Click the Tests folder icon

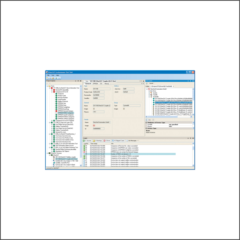[50, 86]
